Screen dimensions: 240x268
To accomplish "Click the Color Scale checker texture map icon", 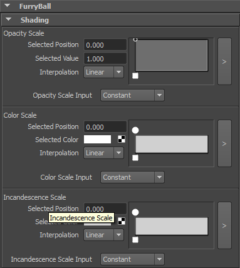I will click(x=122, y=139).
